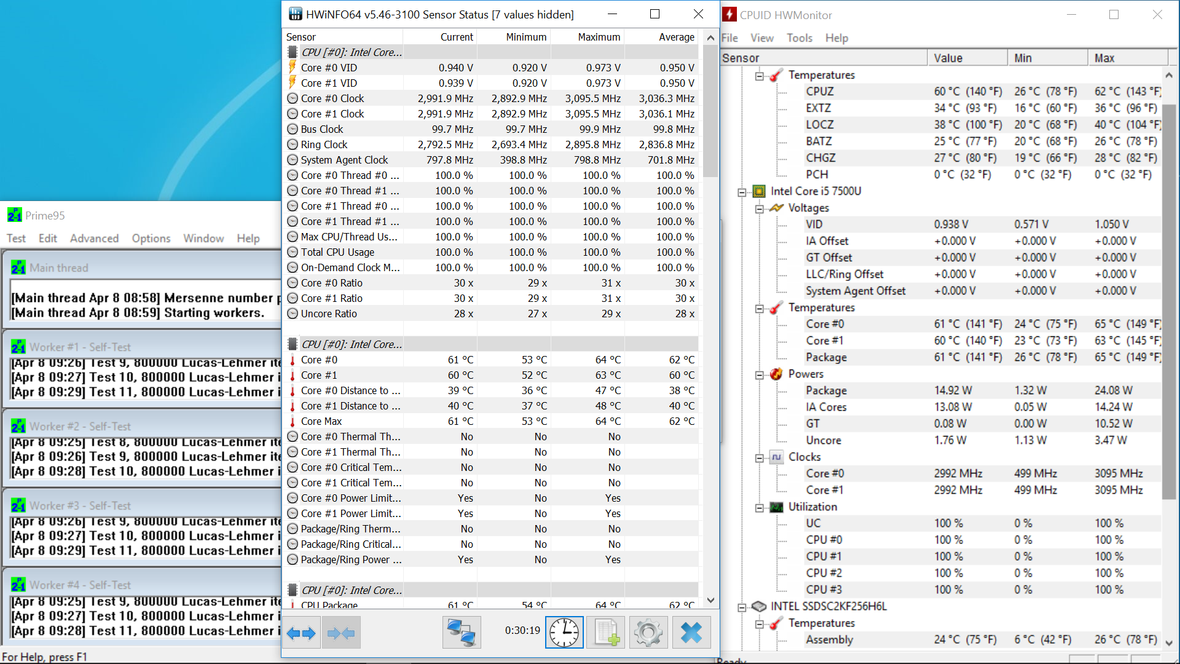This screenshot has height=664, width=1180.
Task: Click the CPUID HWMonitor title bar icon
Action: [x=730, y=14]
